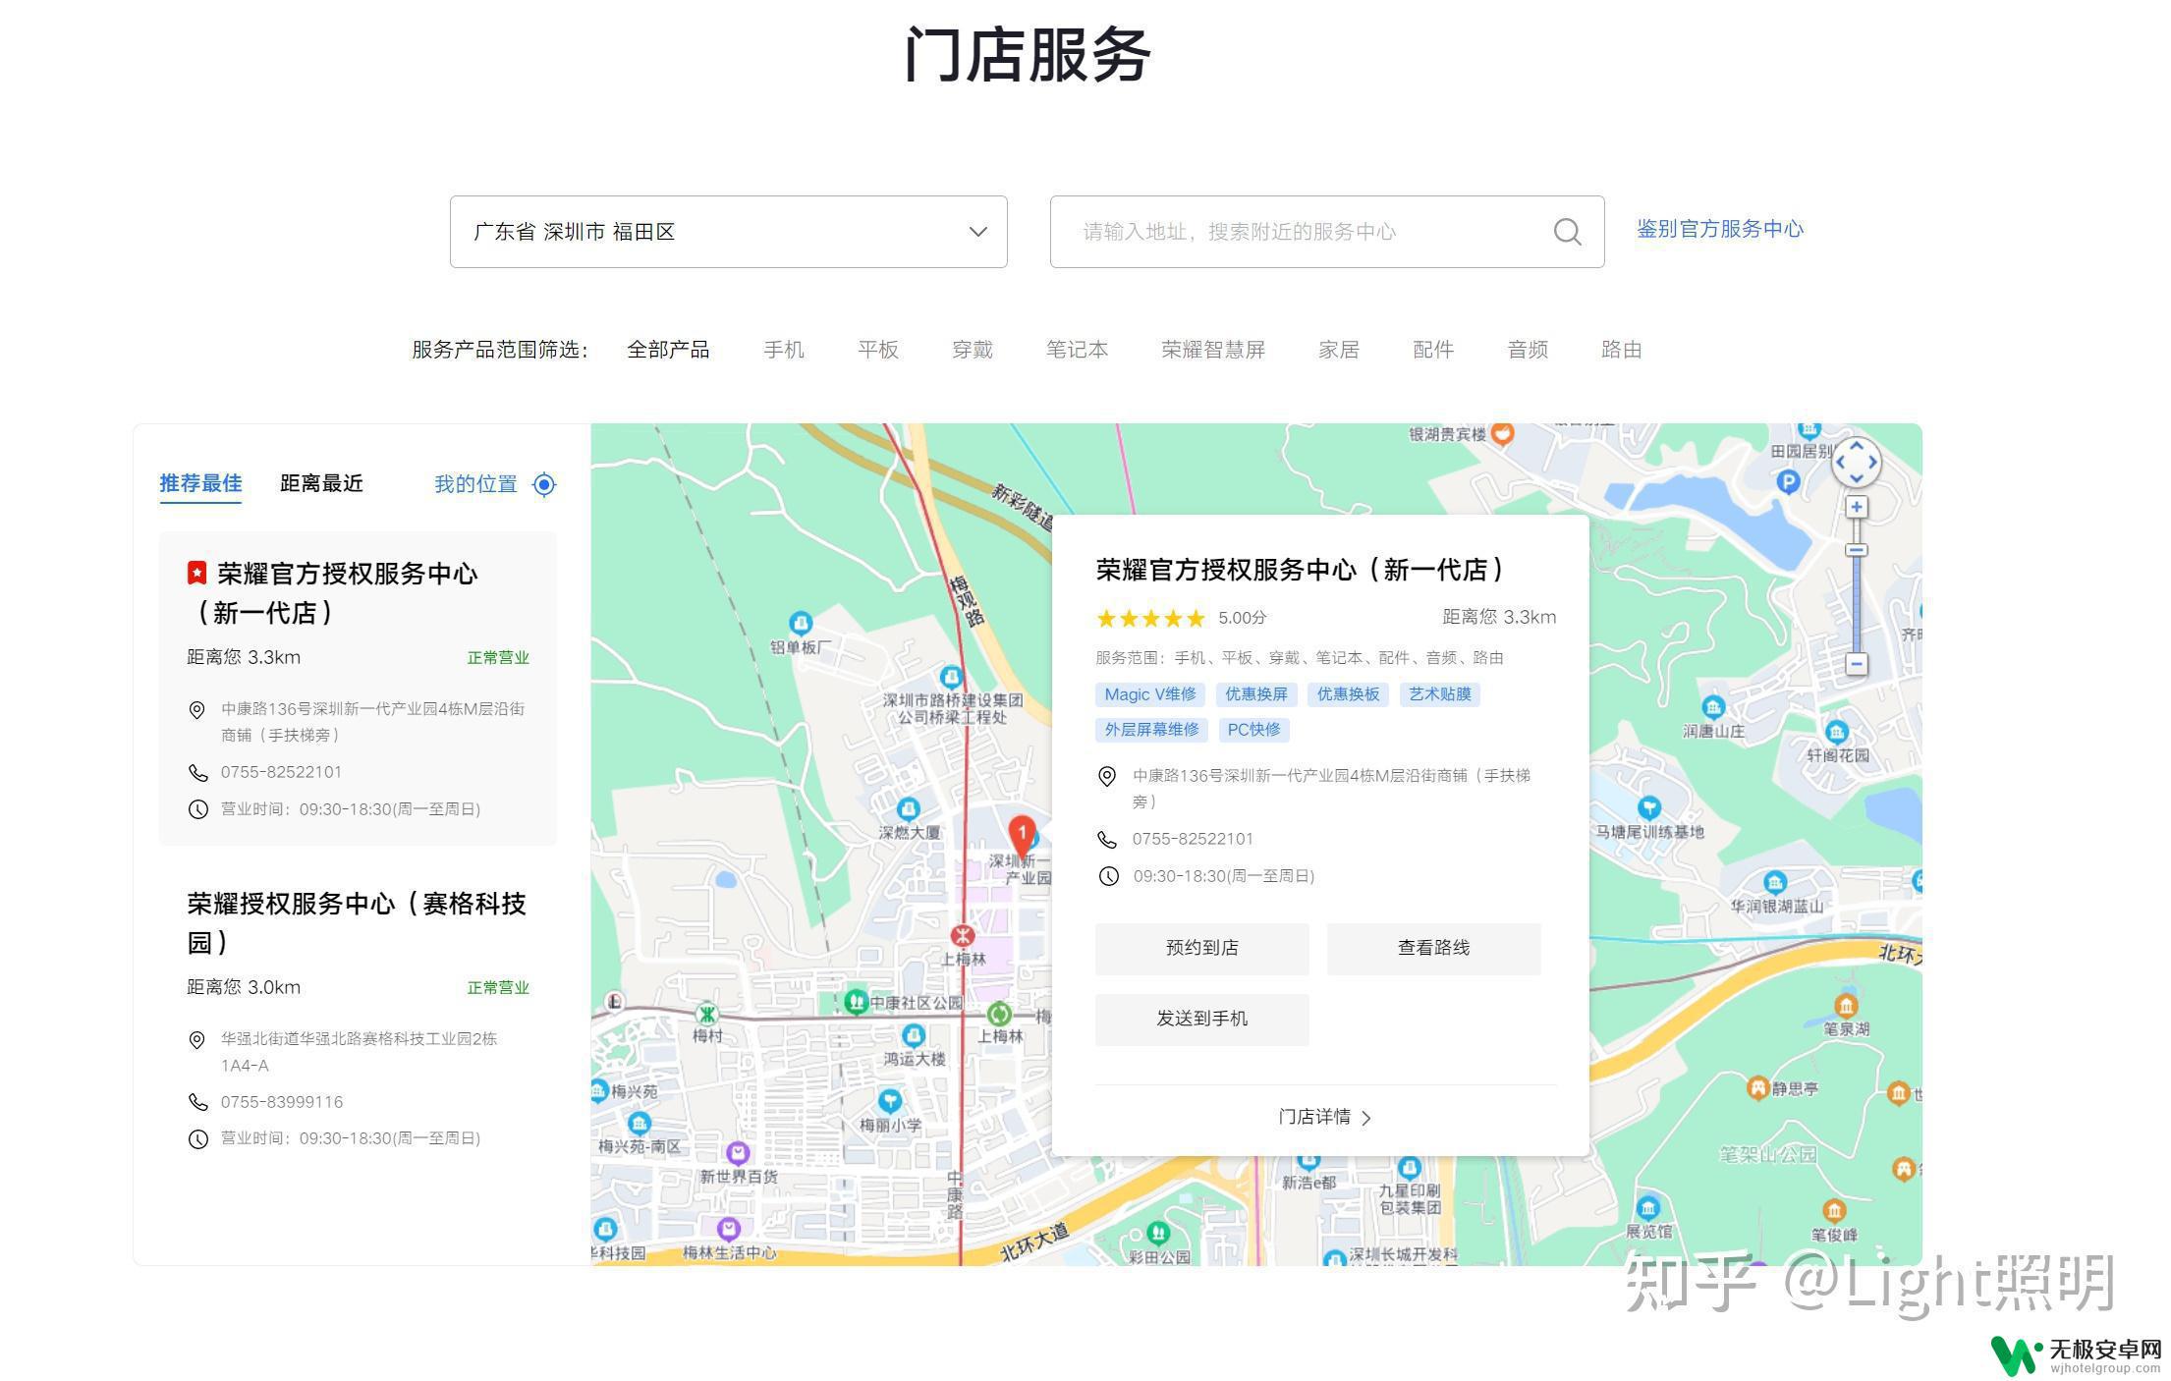The image size is (2171, 1381).
Task: Click the five-star rating in popup
Action: (1150, 618)
